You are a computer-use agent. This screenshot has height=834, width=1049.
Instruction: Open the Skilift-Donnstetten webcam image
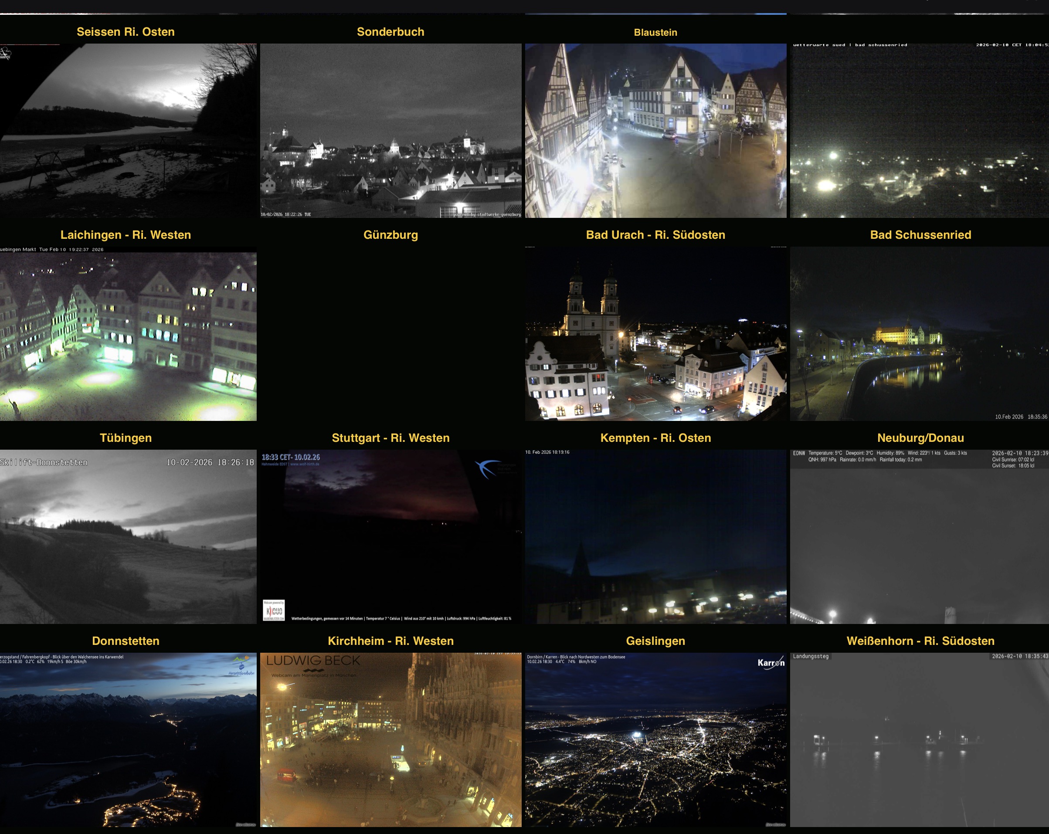click(x=128, y=536)
